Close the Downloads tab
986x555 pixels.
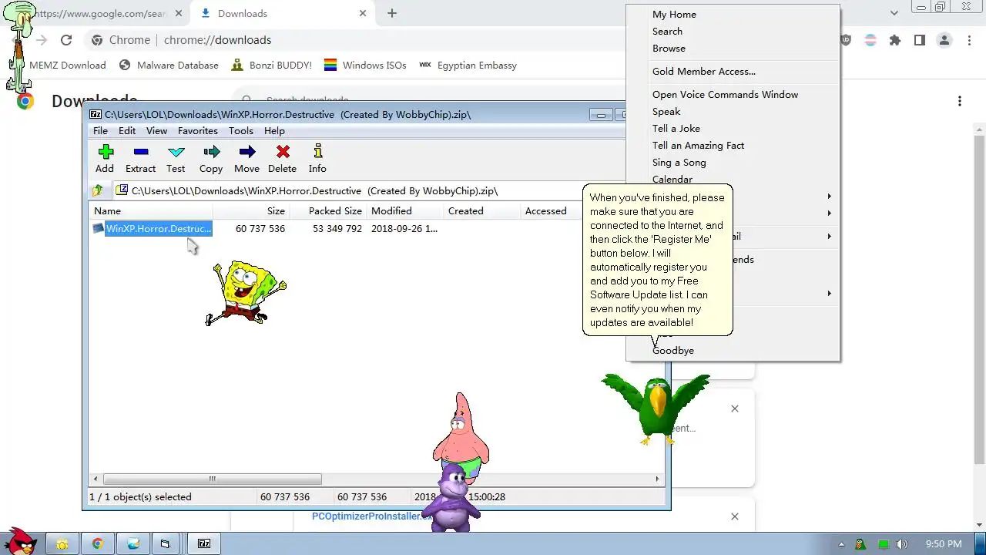pos(363,13)
